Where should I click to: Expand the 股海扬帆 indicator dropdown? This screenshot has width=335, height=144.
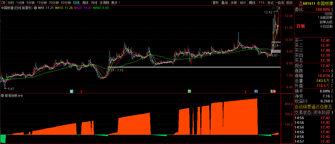pyautogui.click(x=2, y=96)
